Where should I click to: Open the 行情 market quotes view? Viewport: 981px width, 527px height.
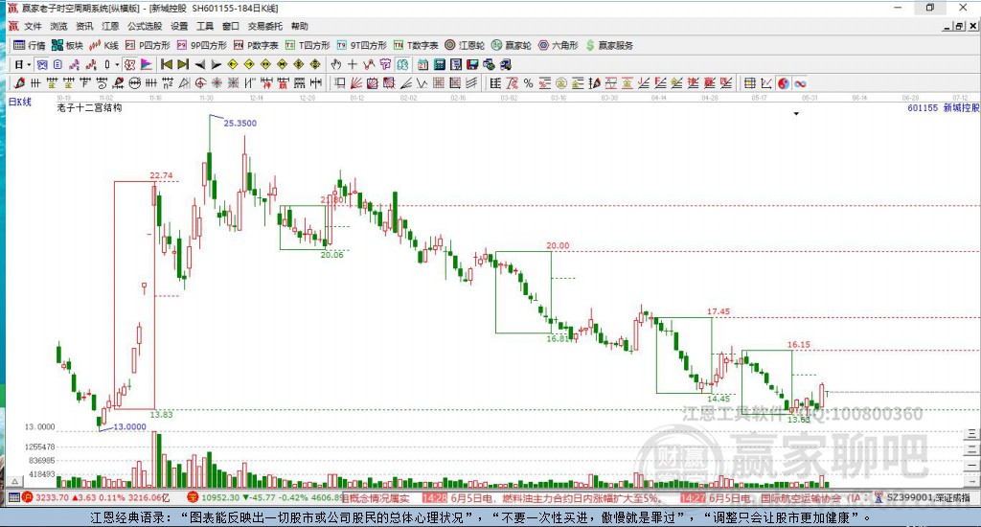click(x=30, y=45)
